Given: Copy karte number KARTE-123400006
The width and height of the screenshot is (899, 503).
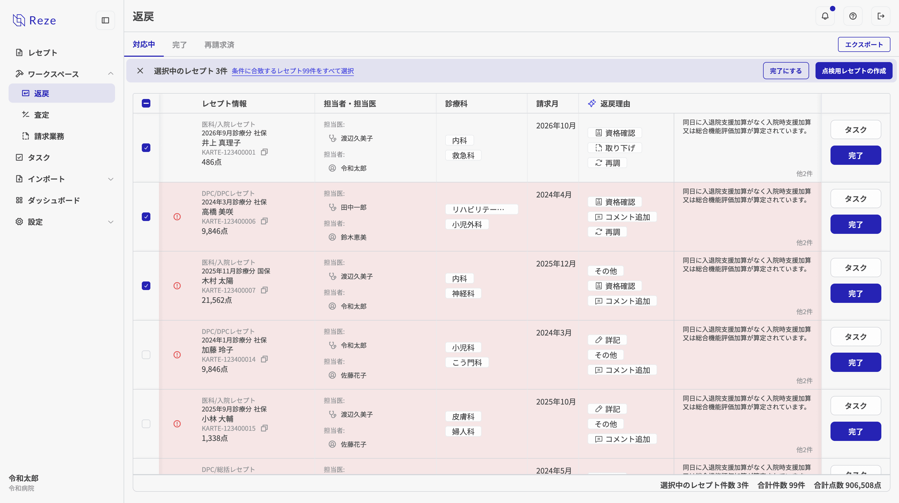Looking at the screenshot, I should (265, 221).
